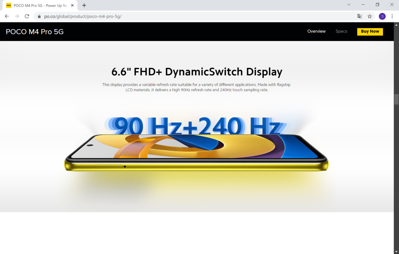The width and height of the screenshot is (399, 254).
Task: Click the vertical scrollbar thumb
Action: tap(396, 99)
